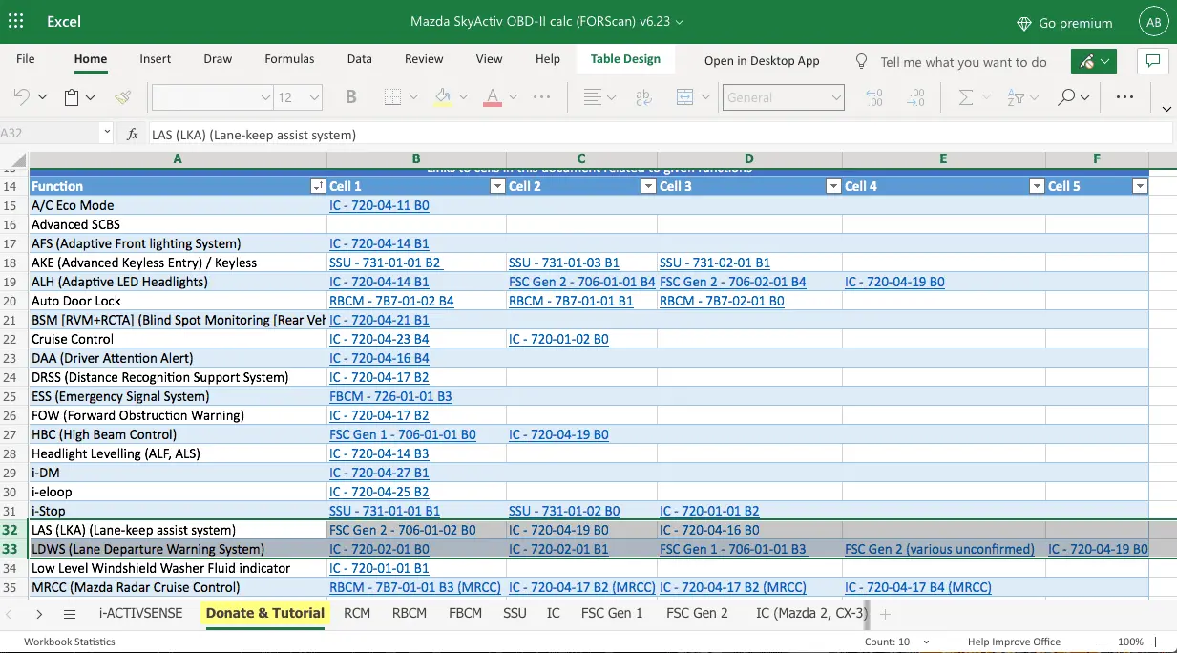1177x653 pixels.
Task: Open link IC - 720-04-11 B0
Action: 379,205
